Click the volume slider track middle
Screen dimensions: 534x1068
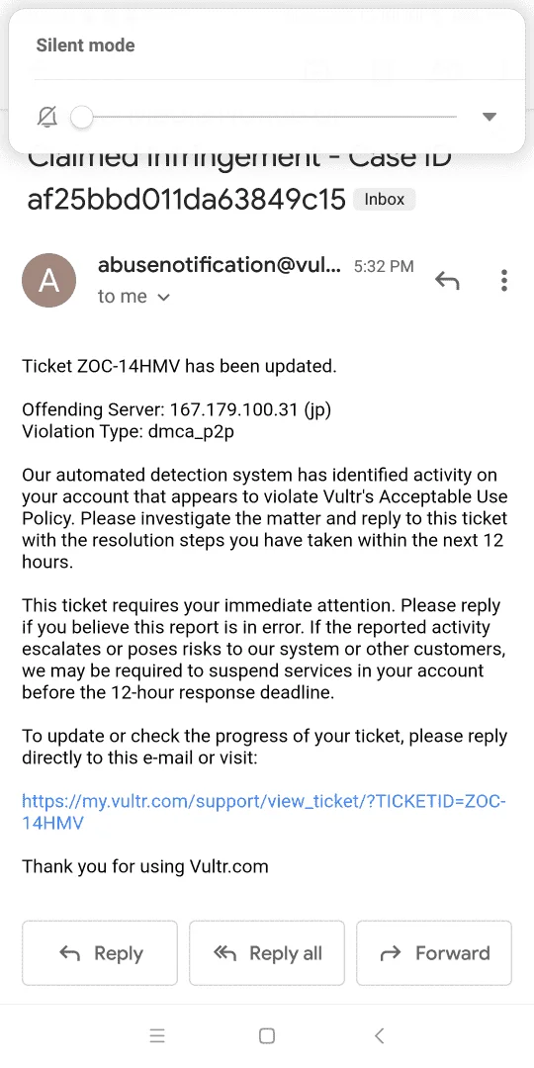(x=269, y=117)
